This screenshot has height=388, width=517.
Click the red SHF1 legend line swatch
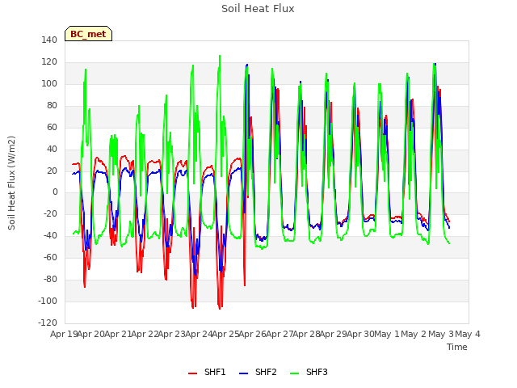(x=192, y=373)
